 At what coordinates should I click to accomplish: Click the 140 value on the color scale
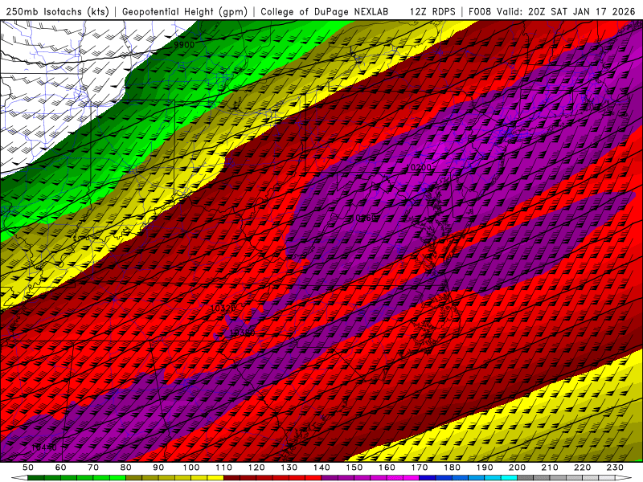point(322,468)
